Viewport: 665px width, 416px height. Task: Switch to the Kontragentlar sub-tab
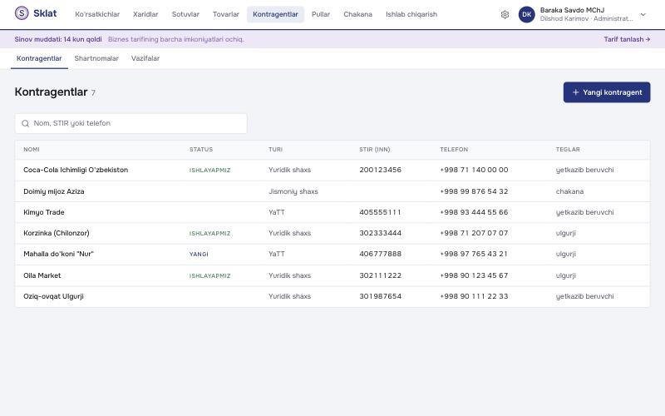coord(39,58)
